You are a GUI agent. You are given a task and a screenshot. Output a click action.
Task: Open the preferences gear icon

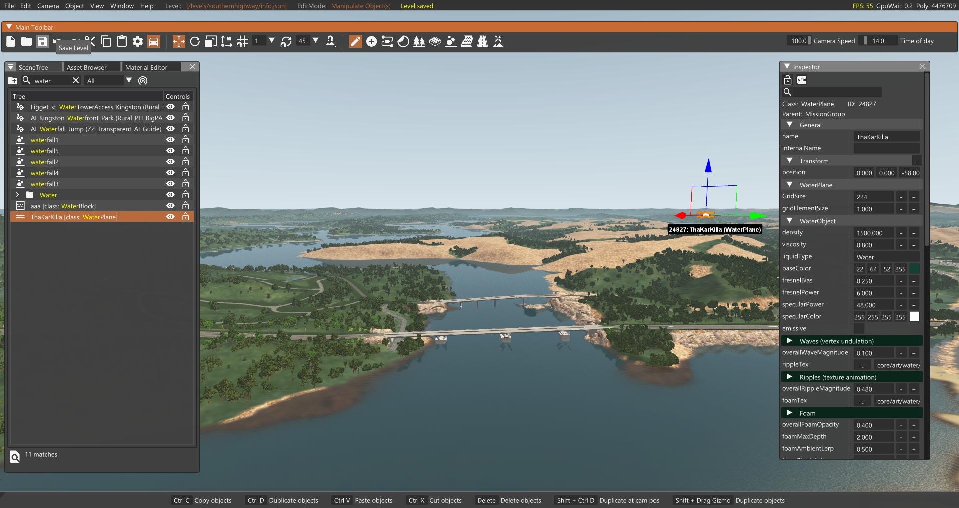[138, 41]
